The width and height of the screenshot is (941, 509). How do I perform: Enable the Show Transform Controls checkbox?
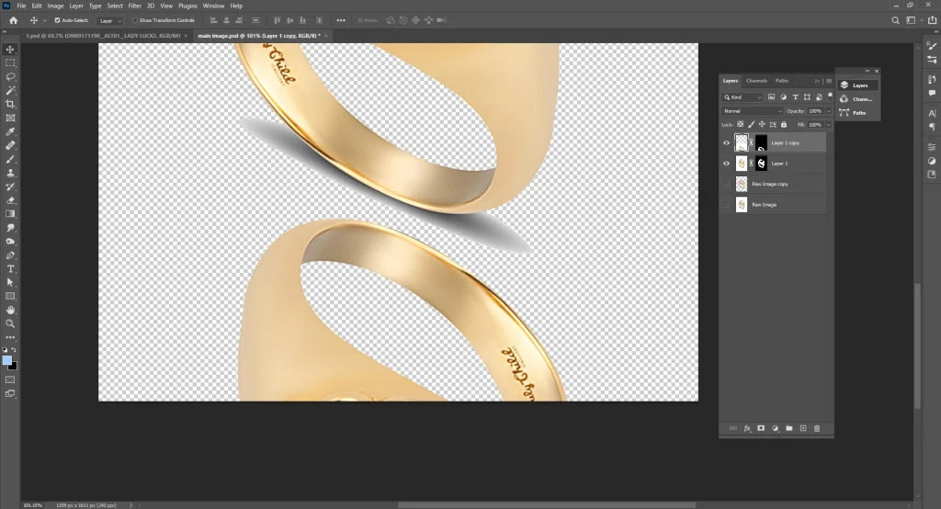[x=134, y=19]
